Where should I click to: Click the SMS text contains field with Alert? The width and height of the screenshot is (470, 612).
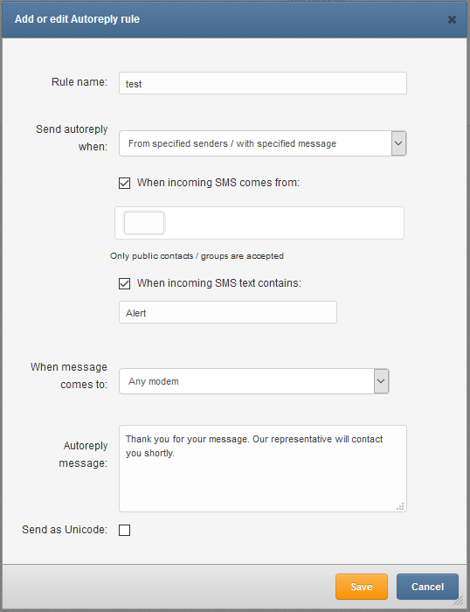(228, 312)
